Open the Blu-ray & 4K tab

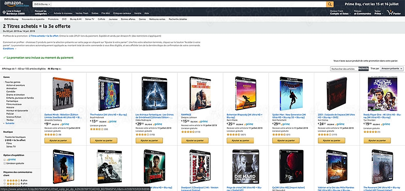[x=76, y=19]
